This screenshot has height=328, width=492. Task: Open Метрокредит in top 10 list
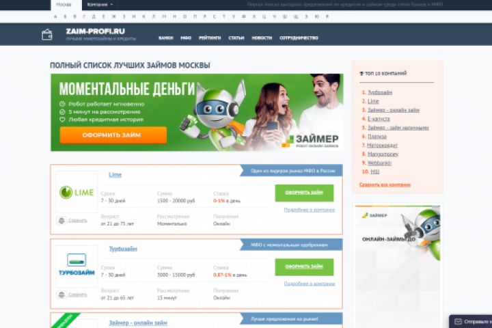point(382,145)
